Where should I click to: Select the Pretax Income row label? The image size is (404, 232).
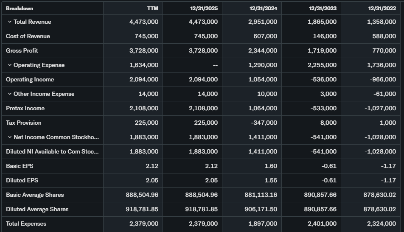[x=25, y=109]
